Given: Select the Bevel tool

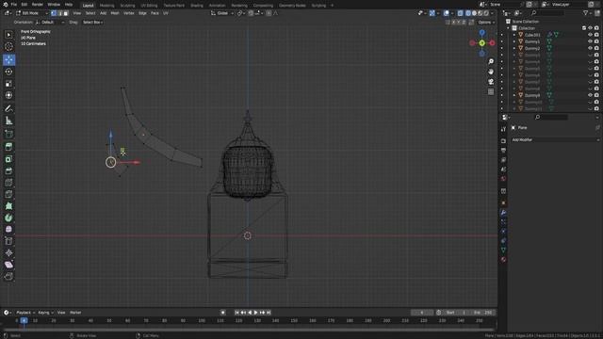Looking at the screenshot, I should [8, 170].
